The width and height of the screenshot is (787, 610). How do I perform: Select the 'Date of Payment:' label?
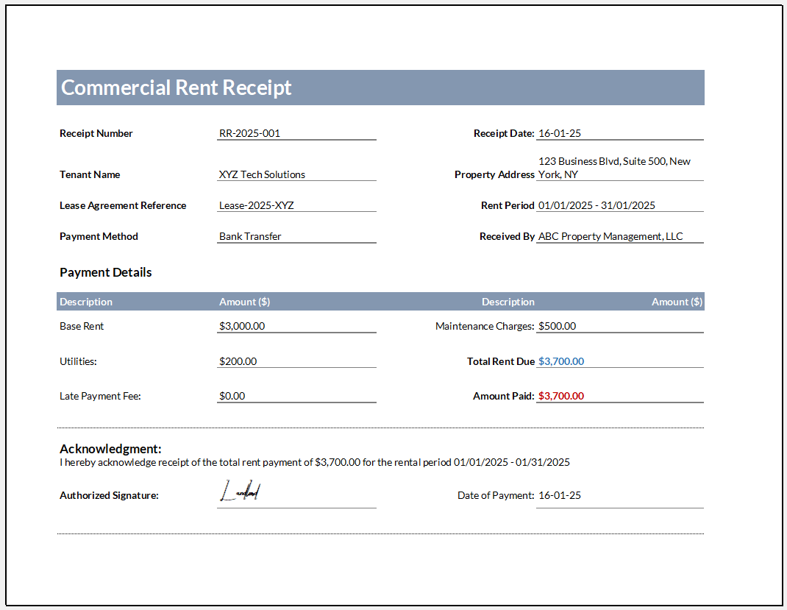click(496, 495)
